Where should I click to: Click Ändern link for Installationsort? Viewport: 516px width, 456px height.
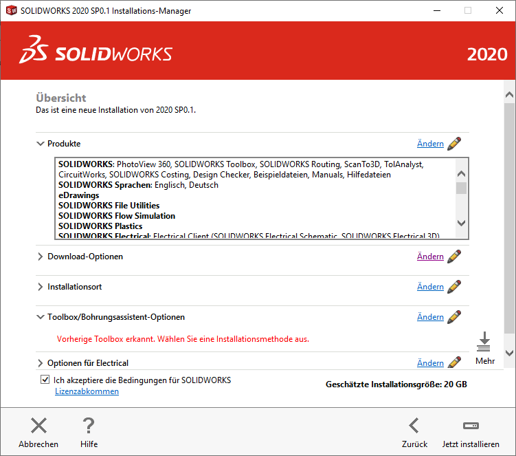tap(430, 287)
